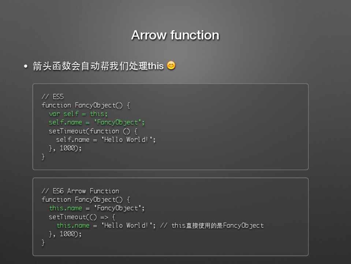
Task: Click the "self.name = 'Hello World!';" line
Action: click(106, 140)
